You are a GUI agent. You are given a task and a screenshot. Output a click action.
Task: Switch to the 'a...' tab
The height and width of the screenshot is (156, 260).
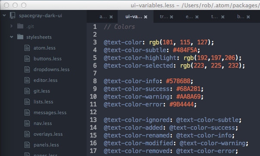pyautogui.click(x=103, y=16)
